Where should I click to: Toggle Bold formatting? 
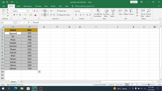[x=14, y=15]
